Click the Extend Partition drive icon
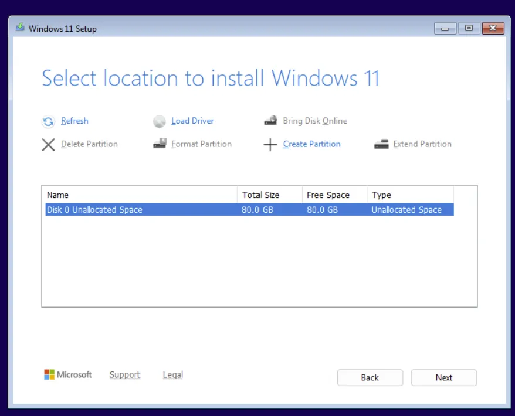This screenshot has width=515, height=416. (381, 144)
